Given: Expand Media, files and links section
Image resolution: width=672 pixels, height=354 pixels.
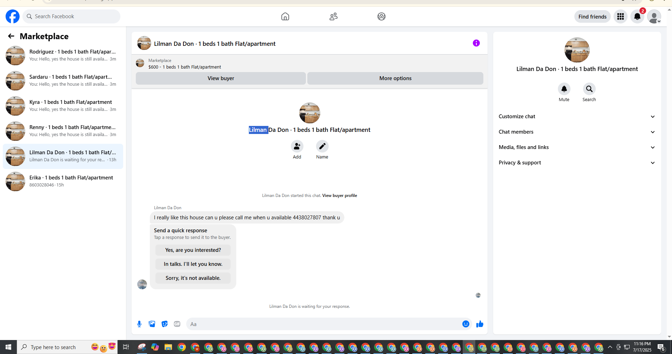Looking at the screenshot, I should point(577,147).
